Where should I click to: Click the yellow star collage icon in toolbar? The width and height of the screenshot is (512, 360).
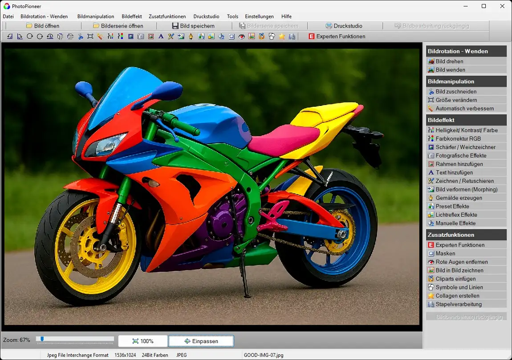pos(282,36)
